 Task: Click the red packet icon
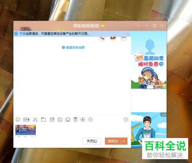click(x=75, y=120)
